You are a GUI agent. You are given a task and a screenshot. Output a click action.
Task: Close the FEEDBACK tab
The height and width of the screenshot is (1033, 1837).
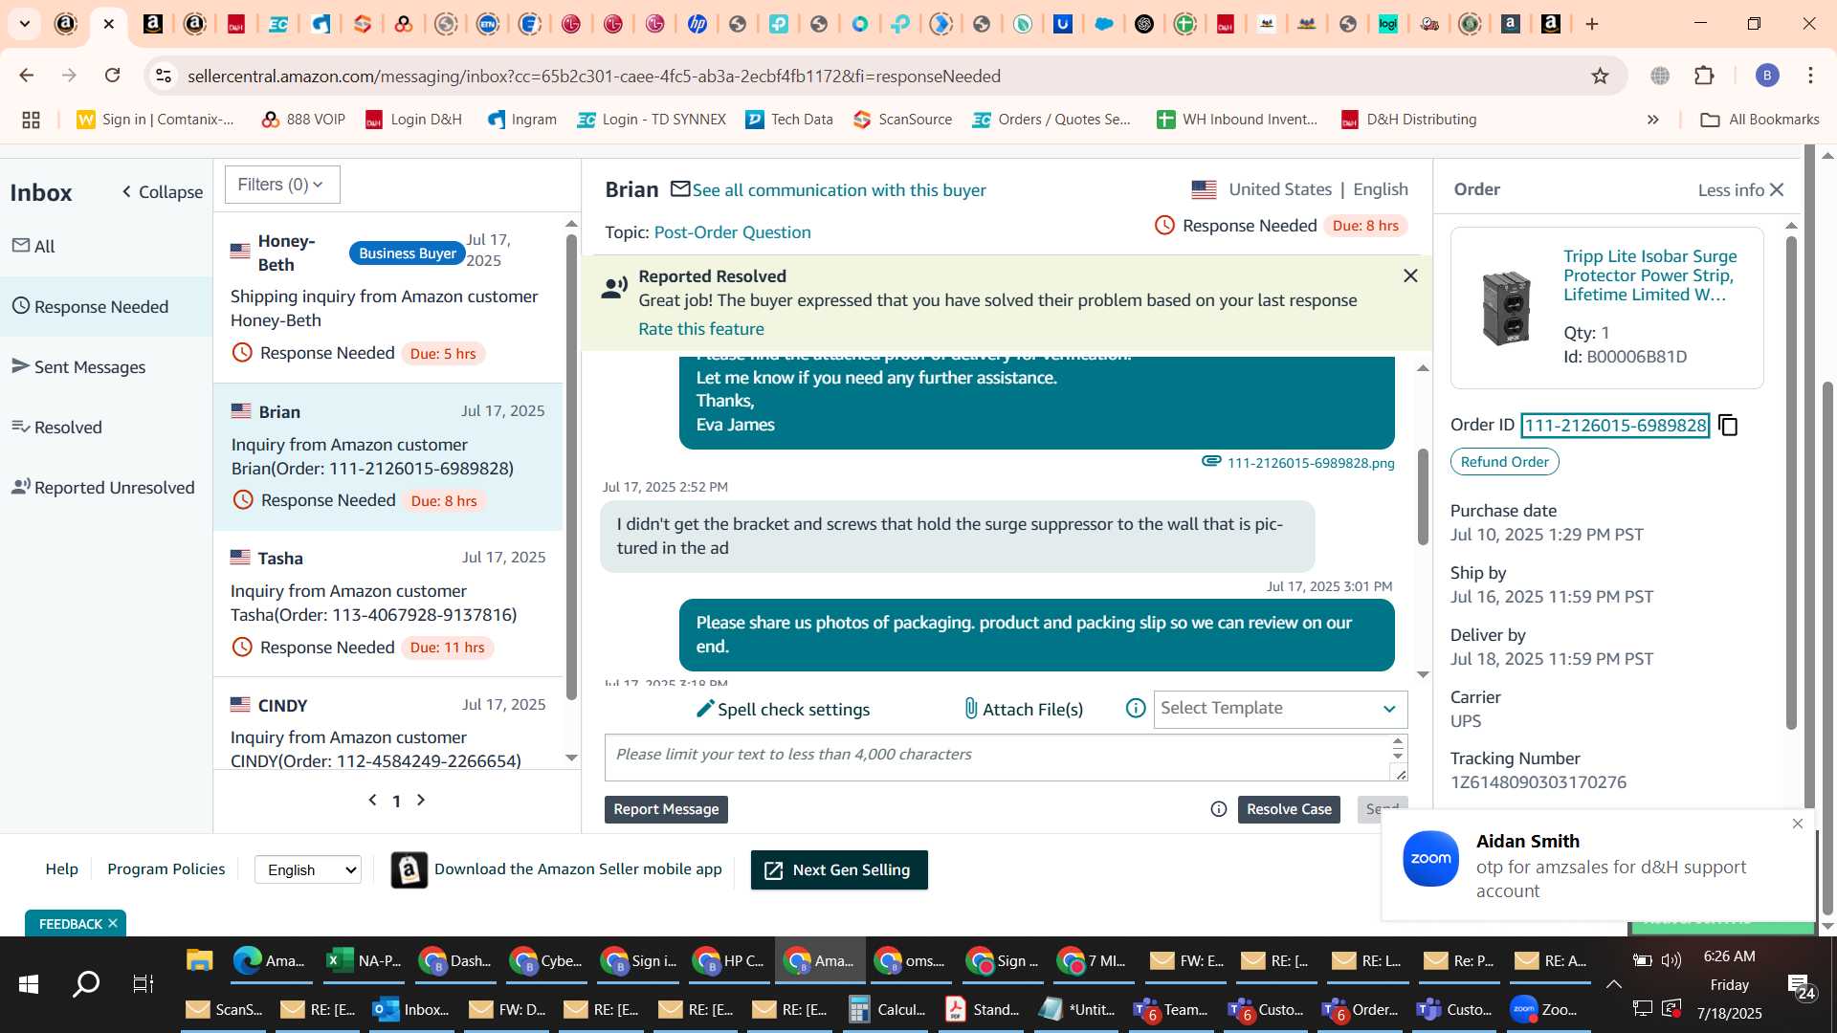tap(113, 924)
